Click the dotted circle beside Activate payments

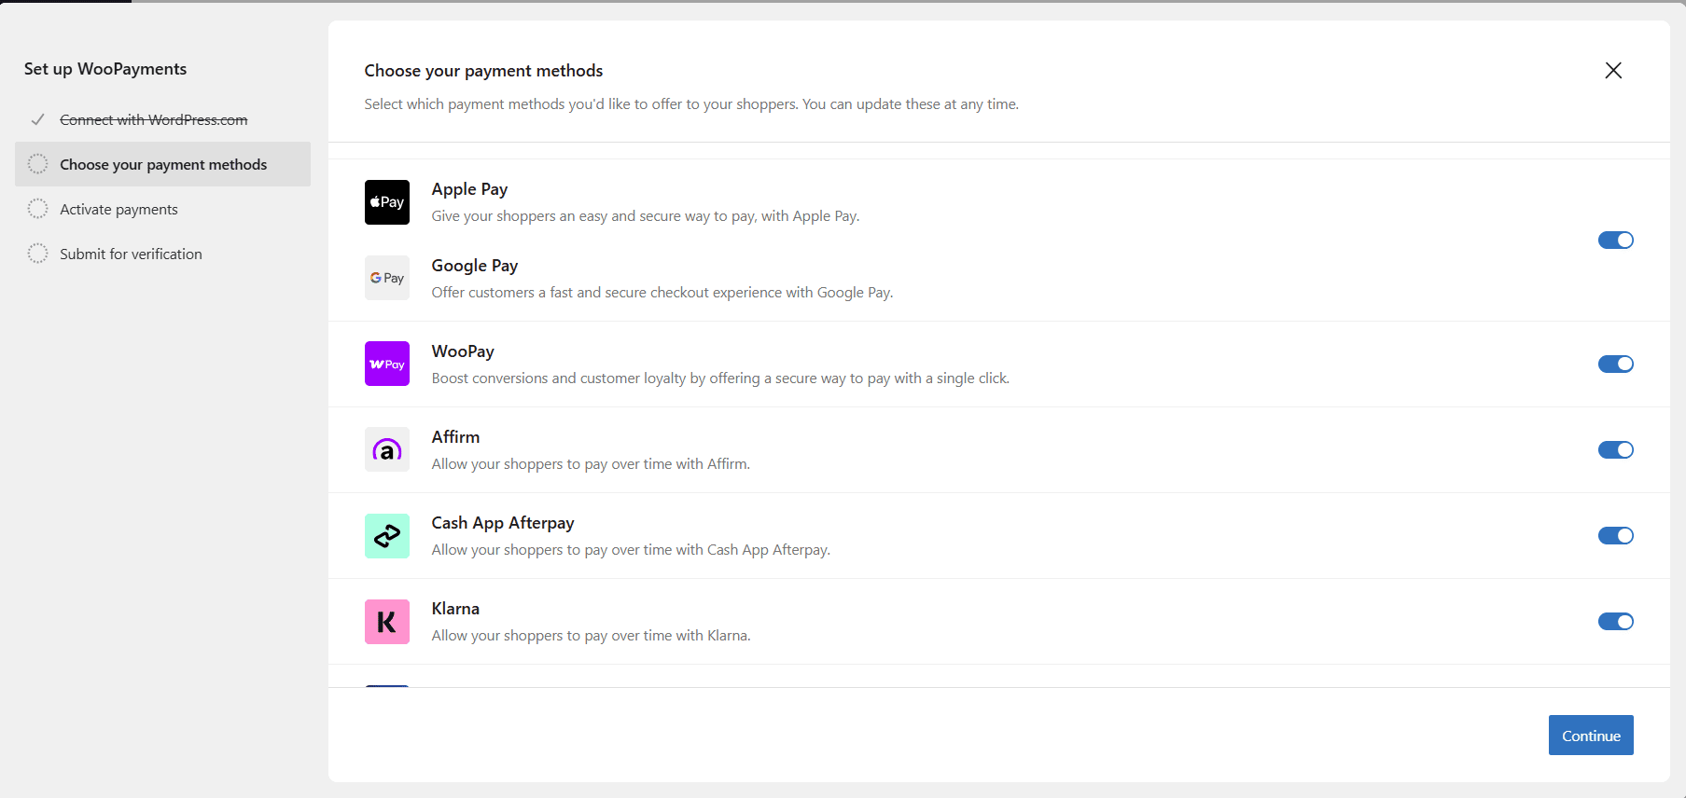click(x=37, y=209)
